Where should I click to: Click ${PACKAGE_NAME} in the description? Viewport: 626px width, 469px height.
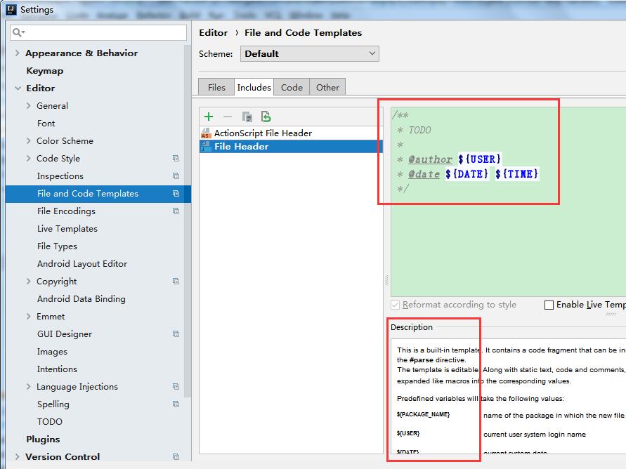[x=423, y=414]
